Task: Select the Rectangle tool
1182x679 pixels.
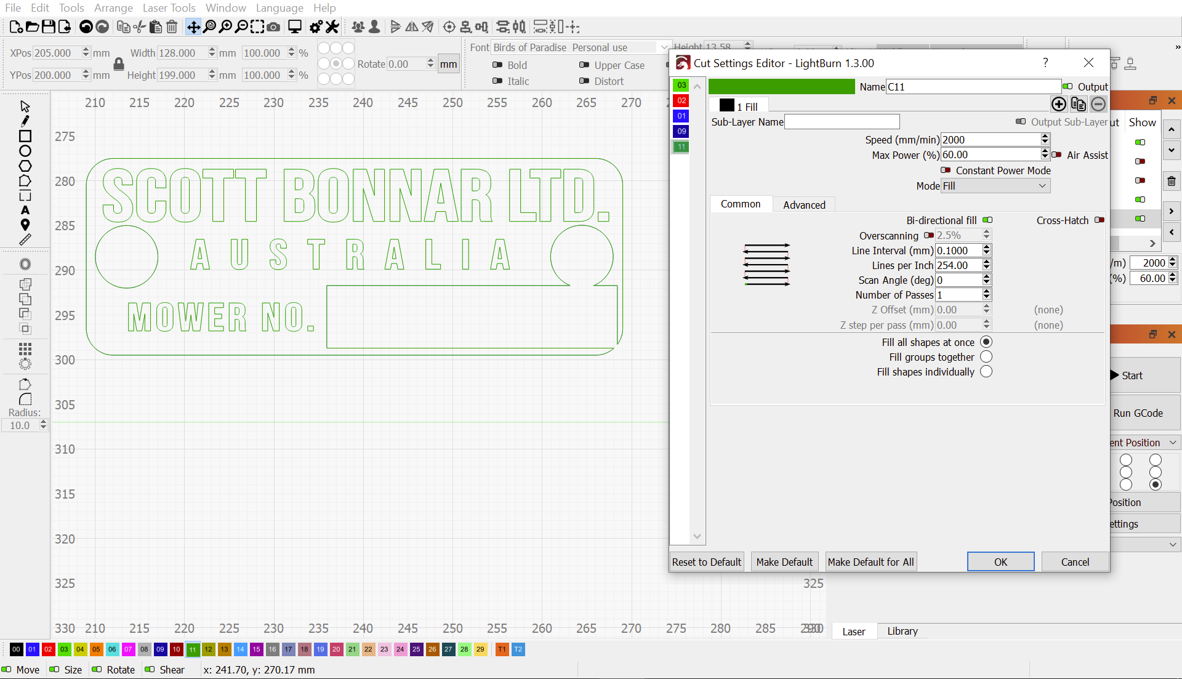Action: (x=25, y=136)
